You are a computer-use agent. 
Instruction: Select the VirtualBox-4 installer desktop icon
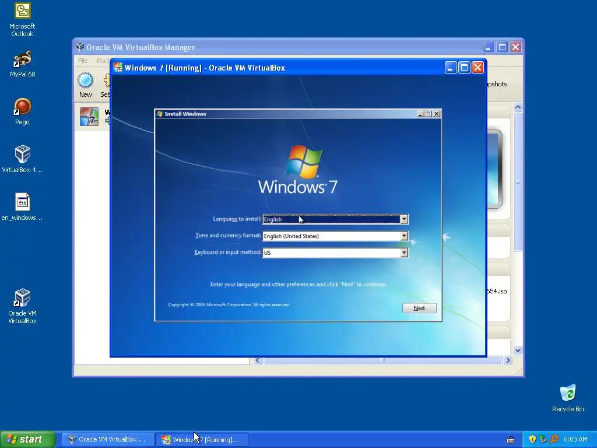(22, 159)
